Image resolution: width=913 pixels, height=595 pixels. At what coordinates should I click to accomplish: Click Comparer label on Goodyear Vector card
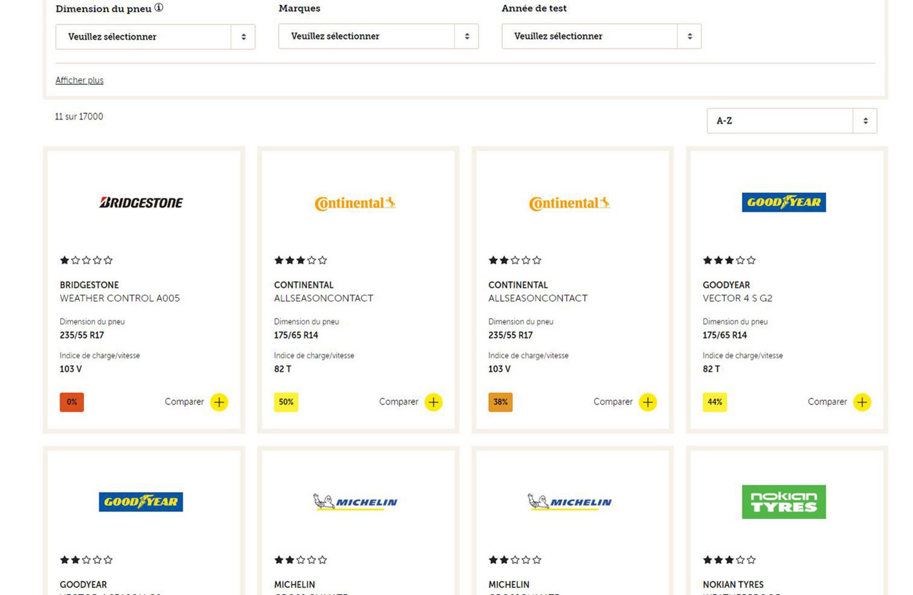[x=827, y=402]
